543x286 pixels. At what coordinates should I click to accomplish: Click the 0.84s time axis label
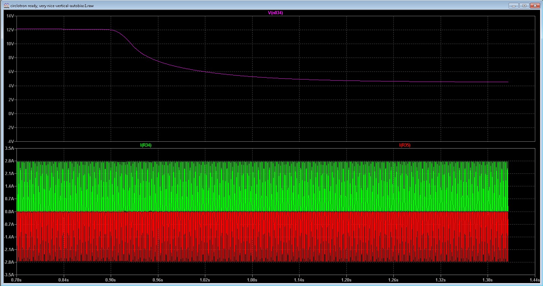coord(63,280)
